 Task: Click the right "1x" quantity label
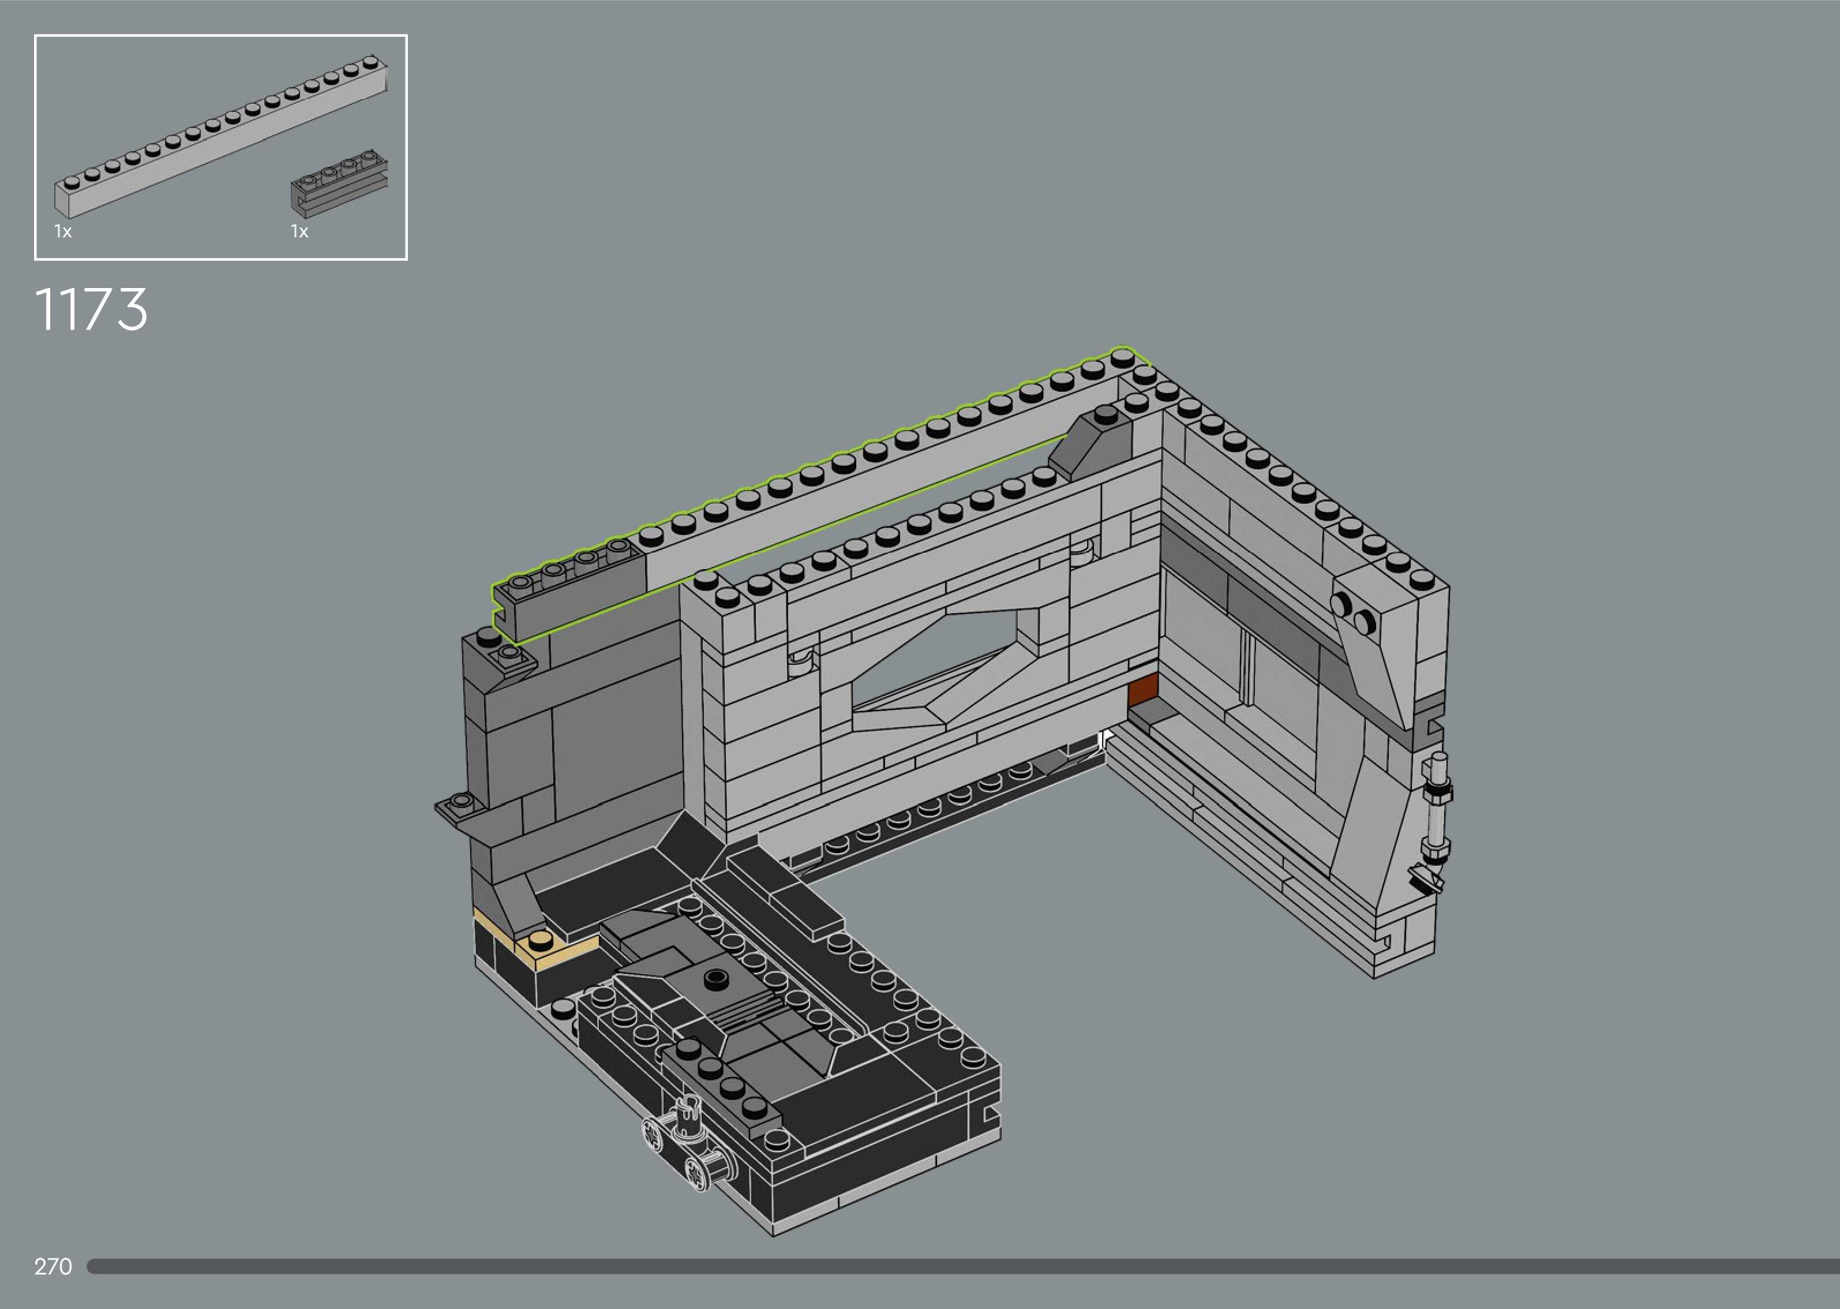point(299,232)
